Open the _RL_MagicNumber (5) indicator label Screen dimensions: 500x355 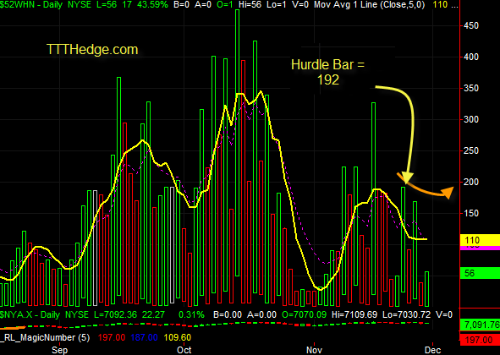[45, 337]
